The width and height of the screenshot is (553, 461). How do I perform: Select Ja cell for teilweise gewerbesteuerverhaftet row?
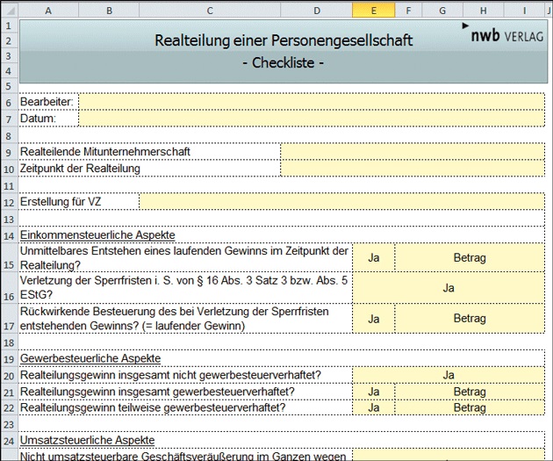[x=373, y=408]
